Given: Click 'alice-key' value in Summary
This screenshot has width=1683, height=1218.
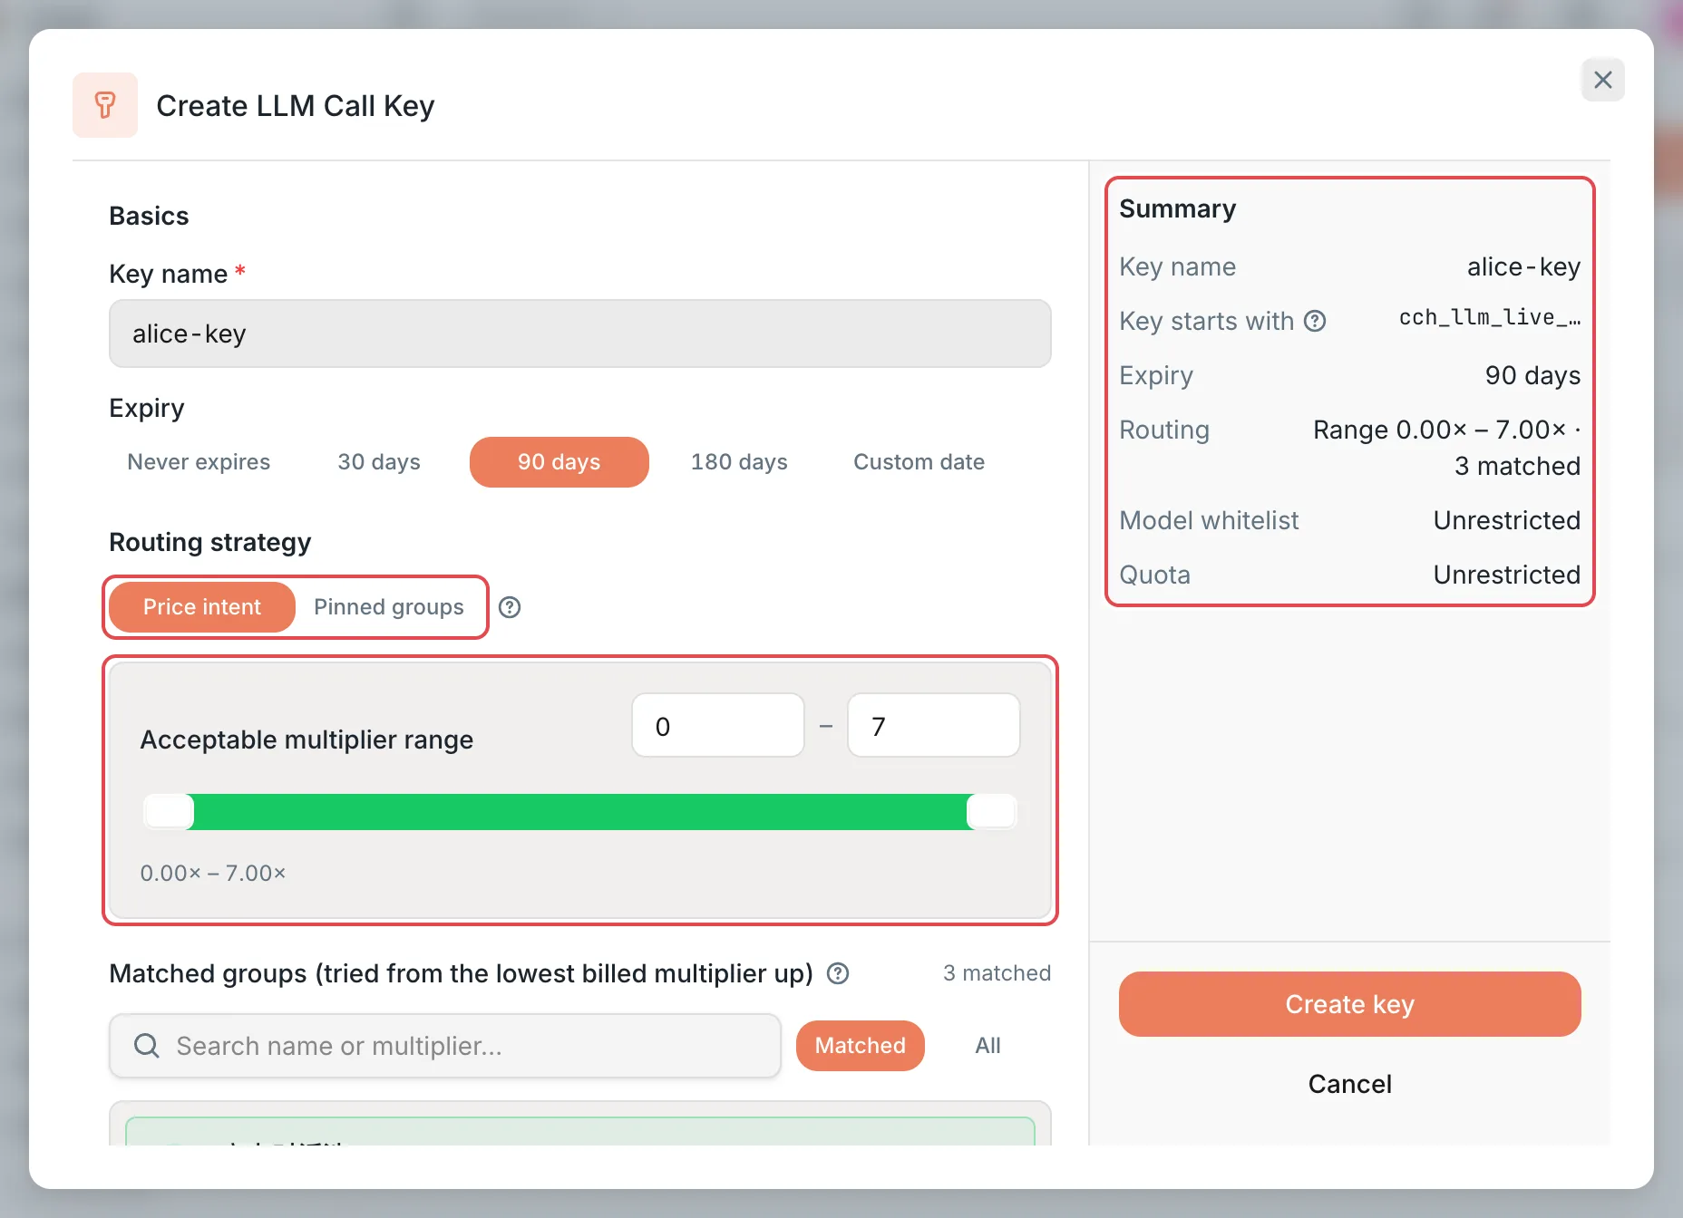Looking at the screenshot, I should [1524, 266].
